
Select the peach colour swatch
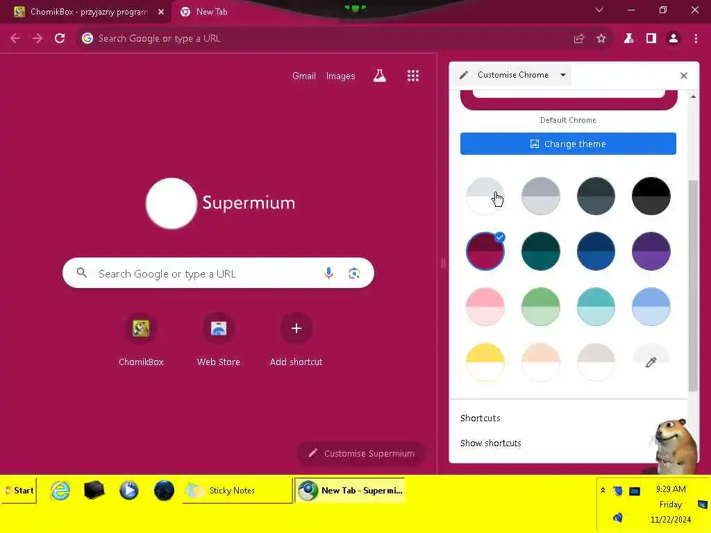coord(540,362)
